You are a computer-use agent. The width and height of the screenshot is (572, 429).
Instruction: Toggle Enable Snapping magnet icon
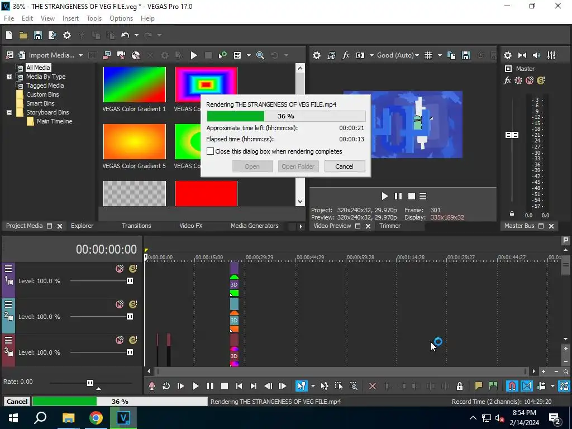click(512, 386)
